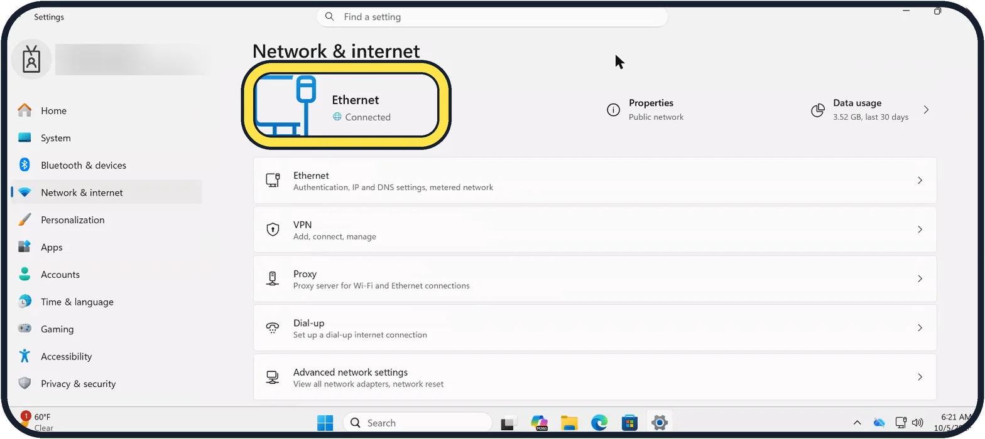Click the search magnifier in Find a setting

pyautogui.click(x=330, y=17)
